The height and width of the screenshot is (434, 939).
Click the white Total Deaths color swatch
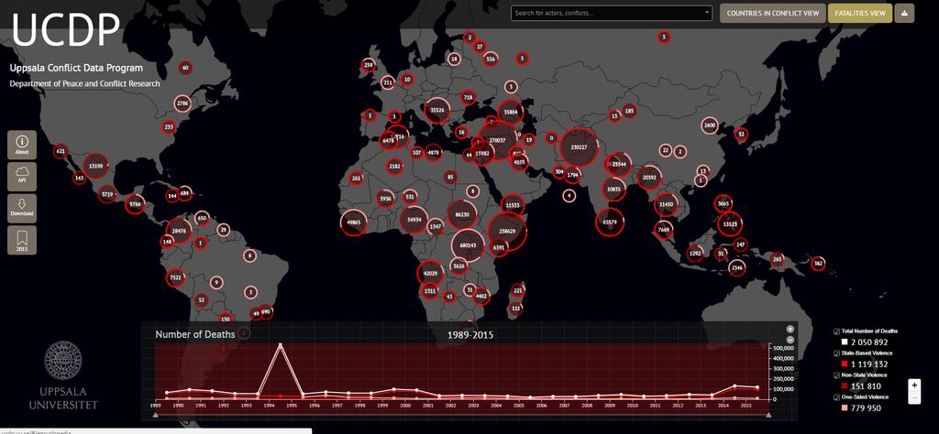pyautogui.click(x=845, y=342)
